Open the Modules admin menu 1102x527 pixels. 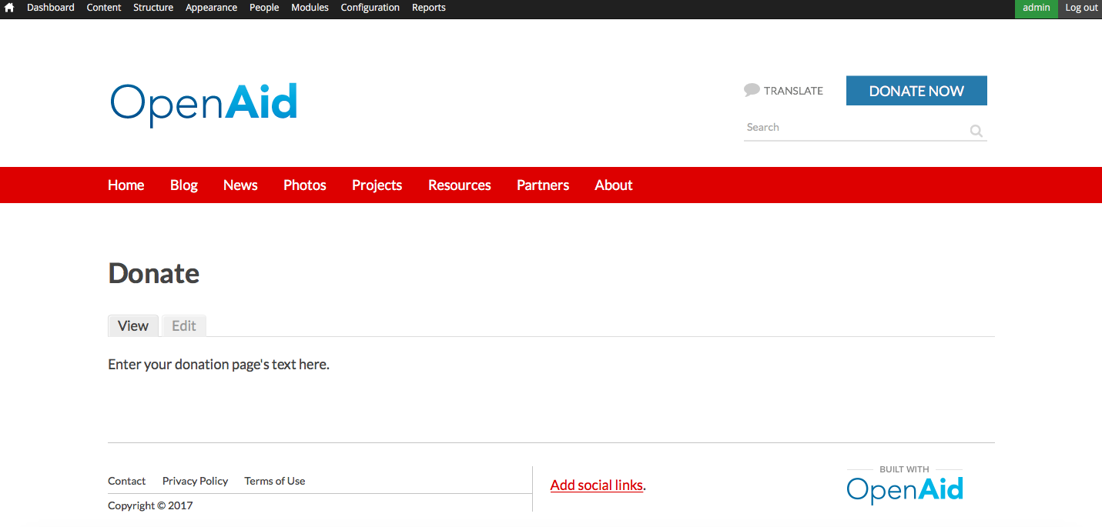pos(310,8)
